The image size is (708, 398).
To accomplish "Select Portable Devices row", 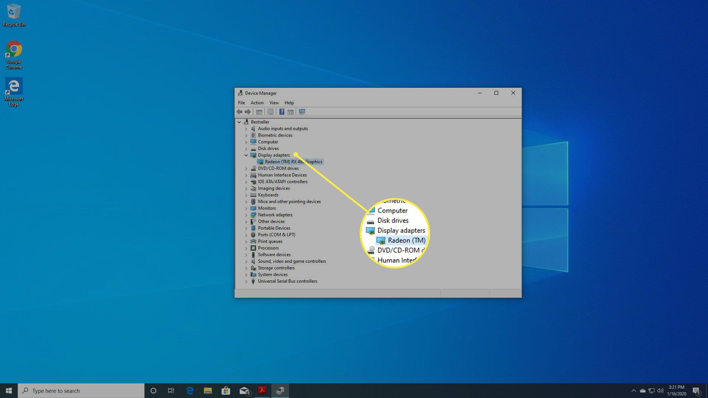I will pos(274,228).
